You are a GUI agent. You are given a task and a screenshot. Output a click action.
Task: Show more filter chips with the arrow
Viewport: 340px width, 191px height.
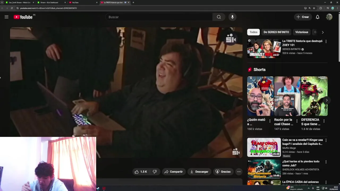(323, 32)
